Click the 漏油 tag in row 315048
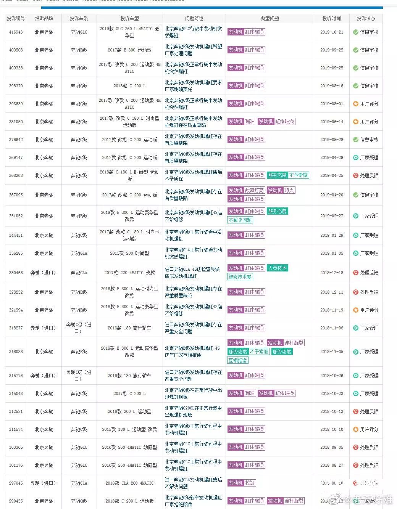Screen dimensions: 397x509 (x=250, y=393)
